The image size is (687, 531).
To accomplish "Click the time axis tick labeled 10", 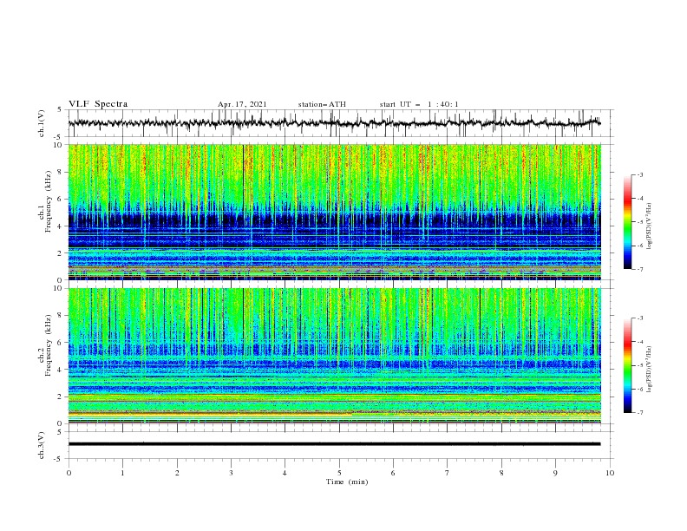I will [610, 473].
